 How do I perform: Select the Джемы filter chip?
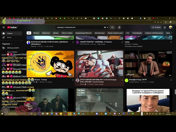tap(56, 33)
